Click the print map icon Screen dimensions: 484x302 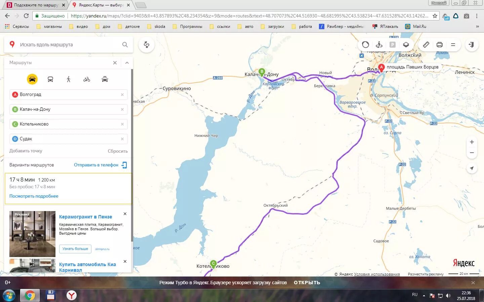click(x=440, y=45)
